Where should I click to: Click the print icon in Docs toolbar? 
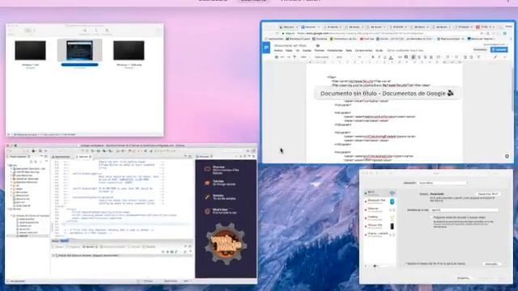pos(277,57)
